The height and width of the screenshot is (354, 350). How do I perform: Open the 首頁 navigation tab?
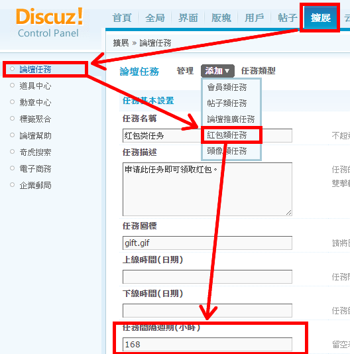click(x=122, y=18)
